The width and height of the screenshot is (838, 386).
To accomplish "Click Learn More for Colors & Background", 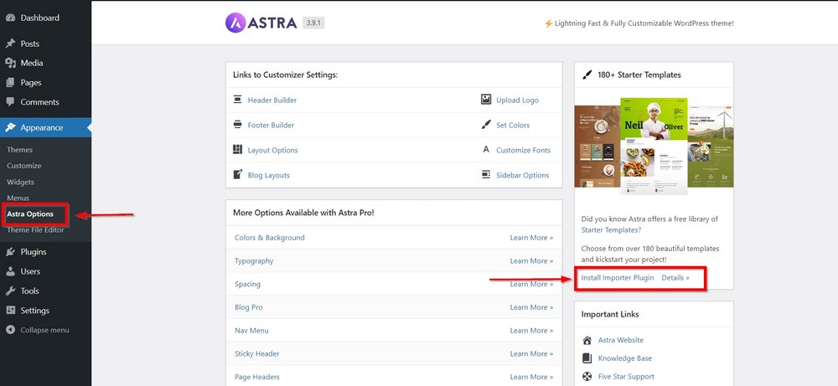I will pos(532,238).
